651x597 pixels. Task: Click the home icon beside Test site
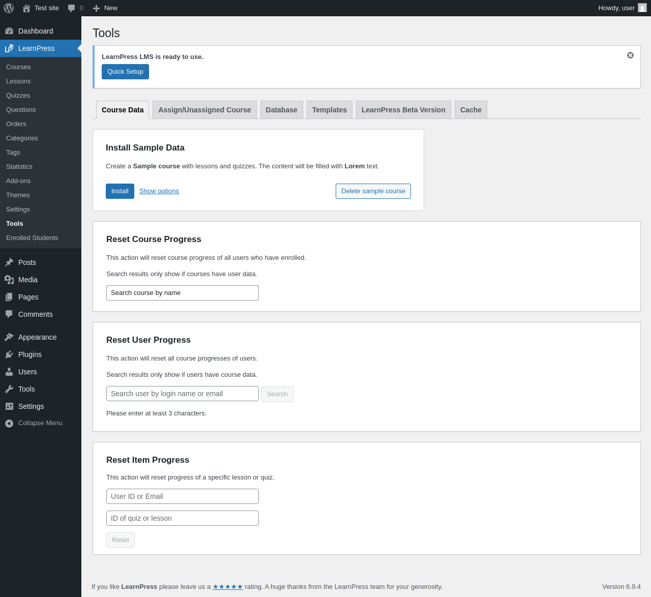26,8
